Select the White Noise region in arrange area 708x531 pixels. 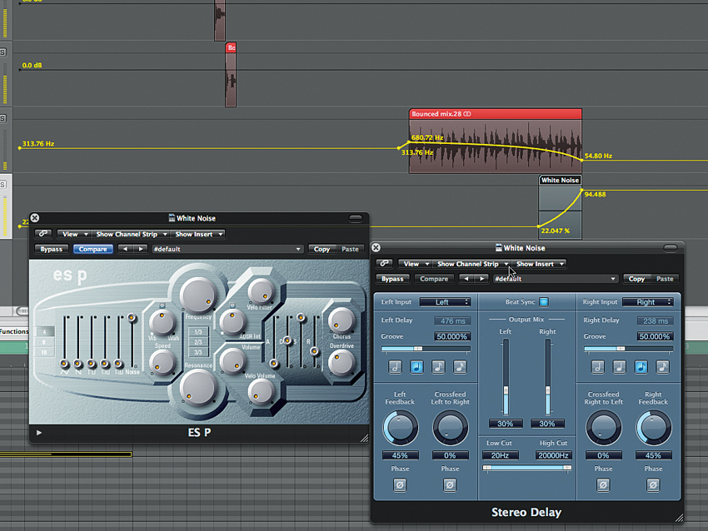pos(560,206)
